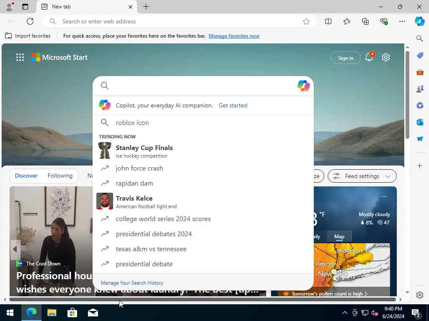Viewport: 429px width, 321px height.
Task: Open Mail app from taskbar
Action: (x=93, y=313)
